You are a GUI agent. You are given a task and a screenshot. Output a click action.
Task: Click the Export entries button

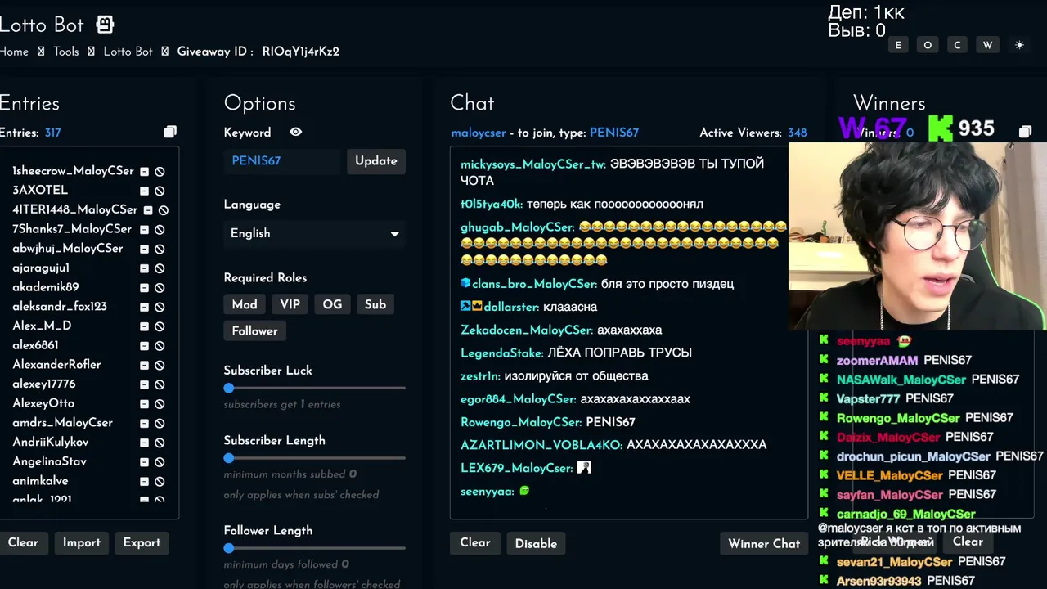pos(142,542)
